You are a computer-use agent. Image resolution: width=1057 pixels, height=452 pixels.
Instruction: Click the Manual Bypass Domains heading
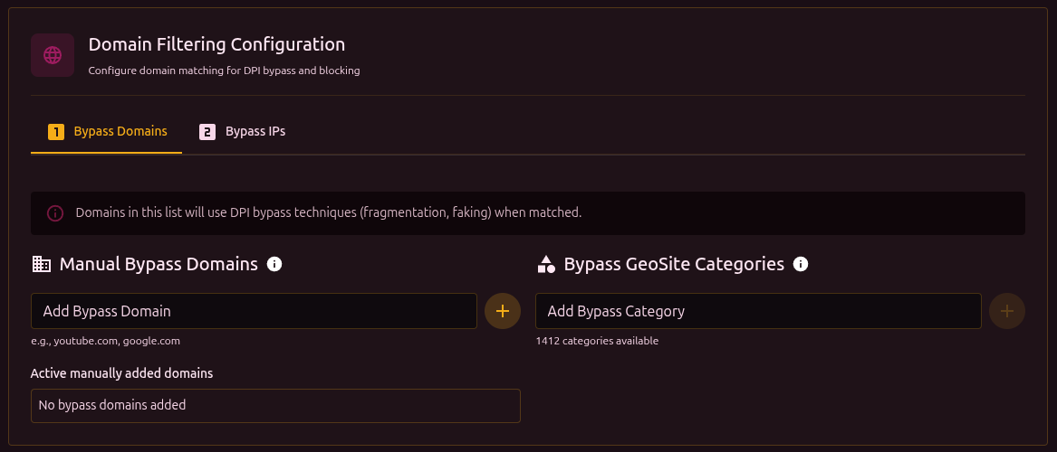pyautogui.click(x=159, y=264)
